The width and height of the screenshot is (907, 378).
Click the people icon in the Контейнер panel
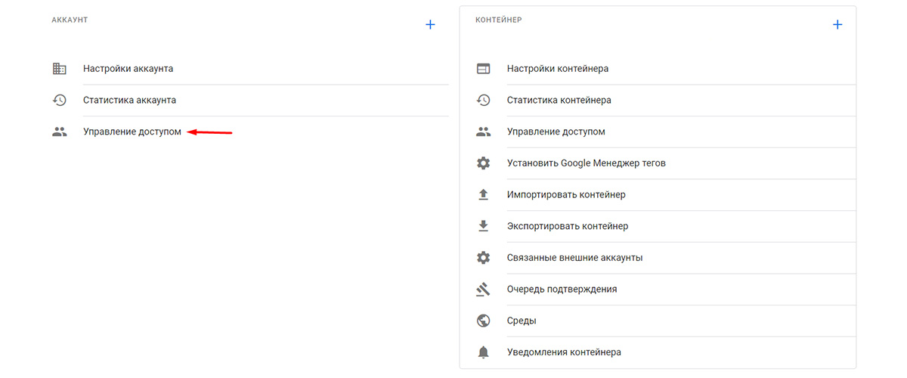484,132
